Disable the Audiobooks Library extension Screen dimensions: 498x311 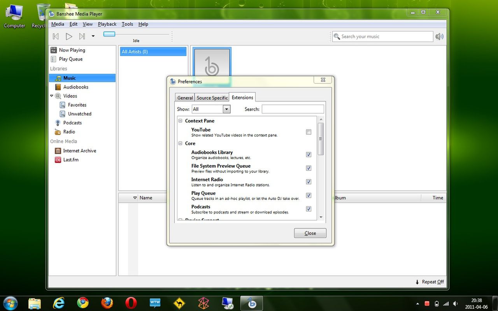coord(309,155)
